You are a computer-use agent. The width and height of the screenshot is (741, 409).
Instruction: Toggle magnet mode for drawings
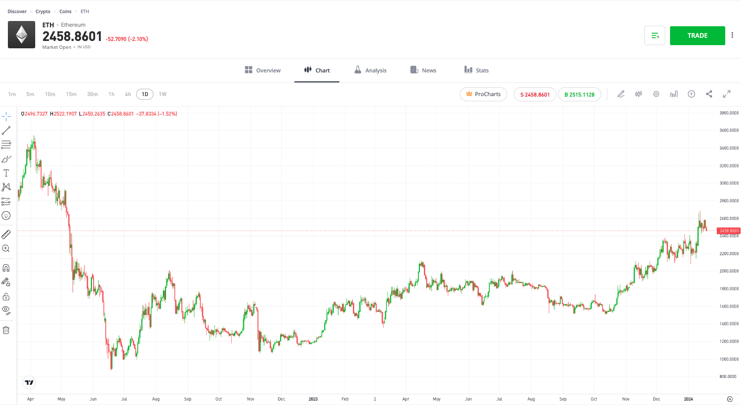[x=6, y=268]
